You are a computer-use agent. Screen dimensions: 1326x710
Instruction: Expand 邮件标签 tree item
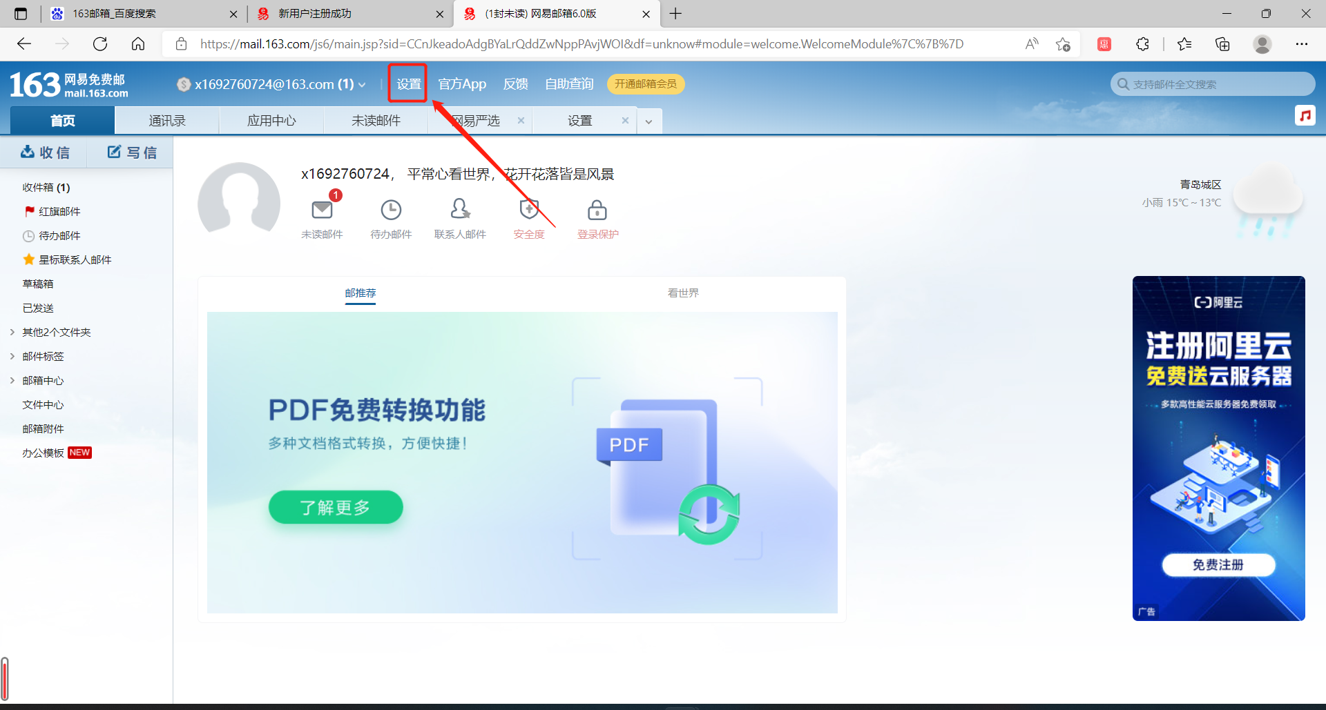click(12, 356)
